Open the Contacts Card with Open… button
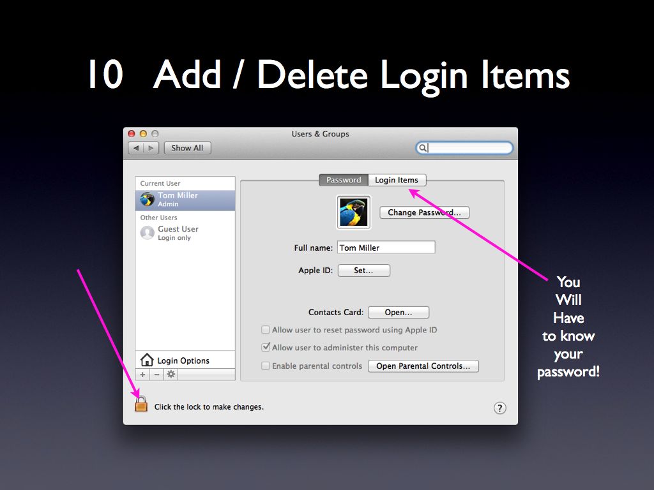 point(399,312)
